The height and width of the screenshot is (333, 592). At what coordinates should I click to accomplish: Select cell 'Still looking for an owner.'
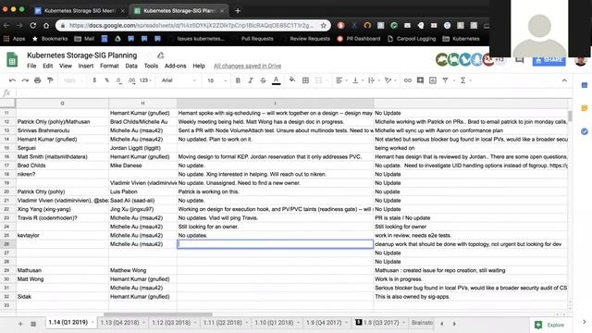click(x=275, y=227)
